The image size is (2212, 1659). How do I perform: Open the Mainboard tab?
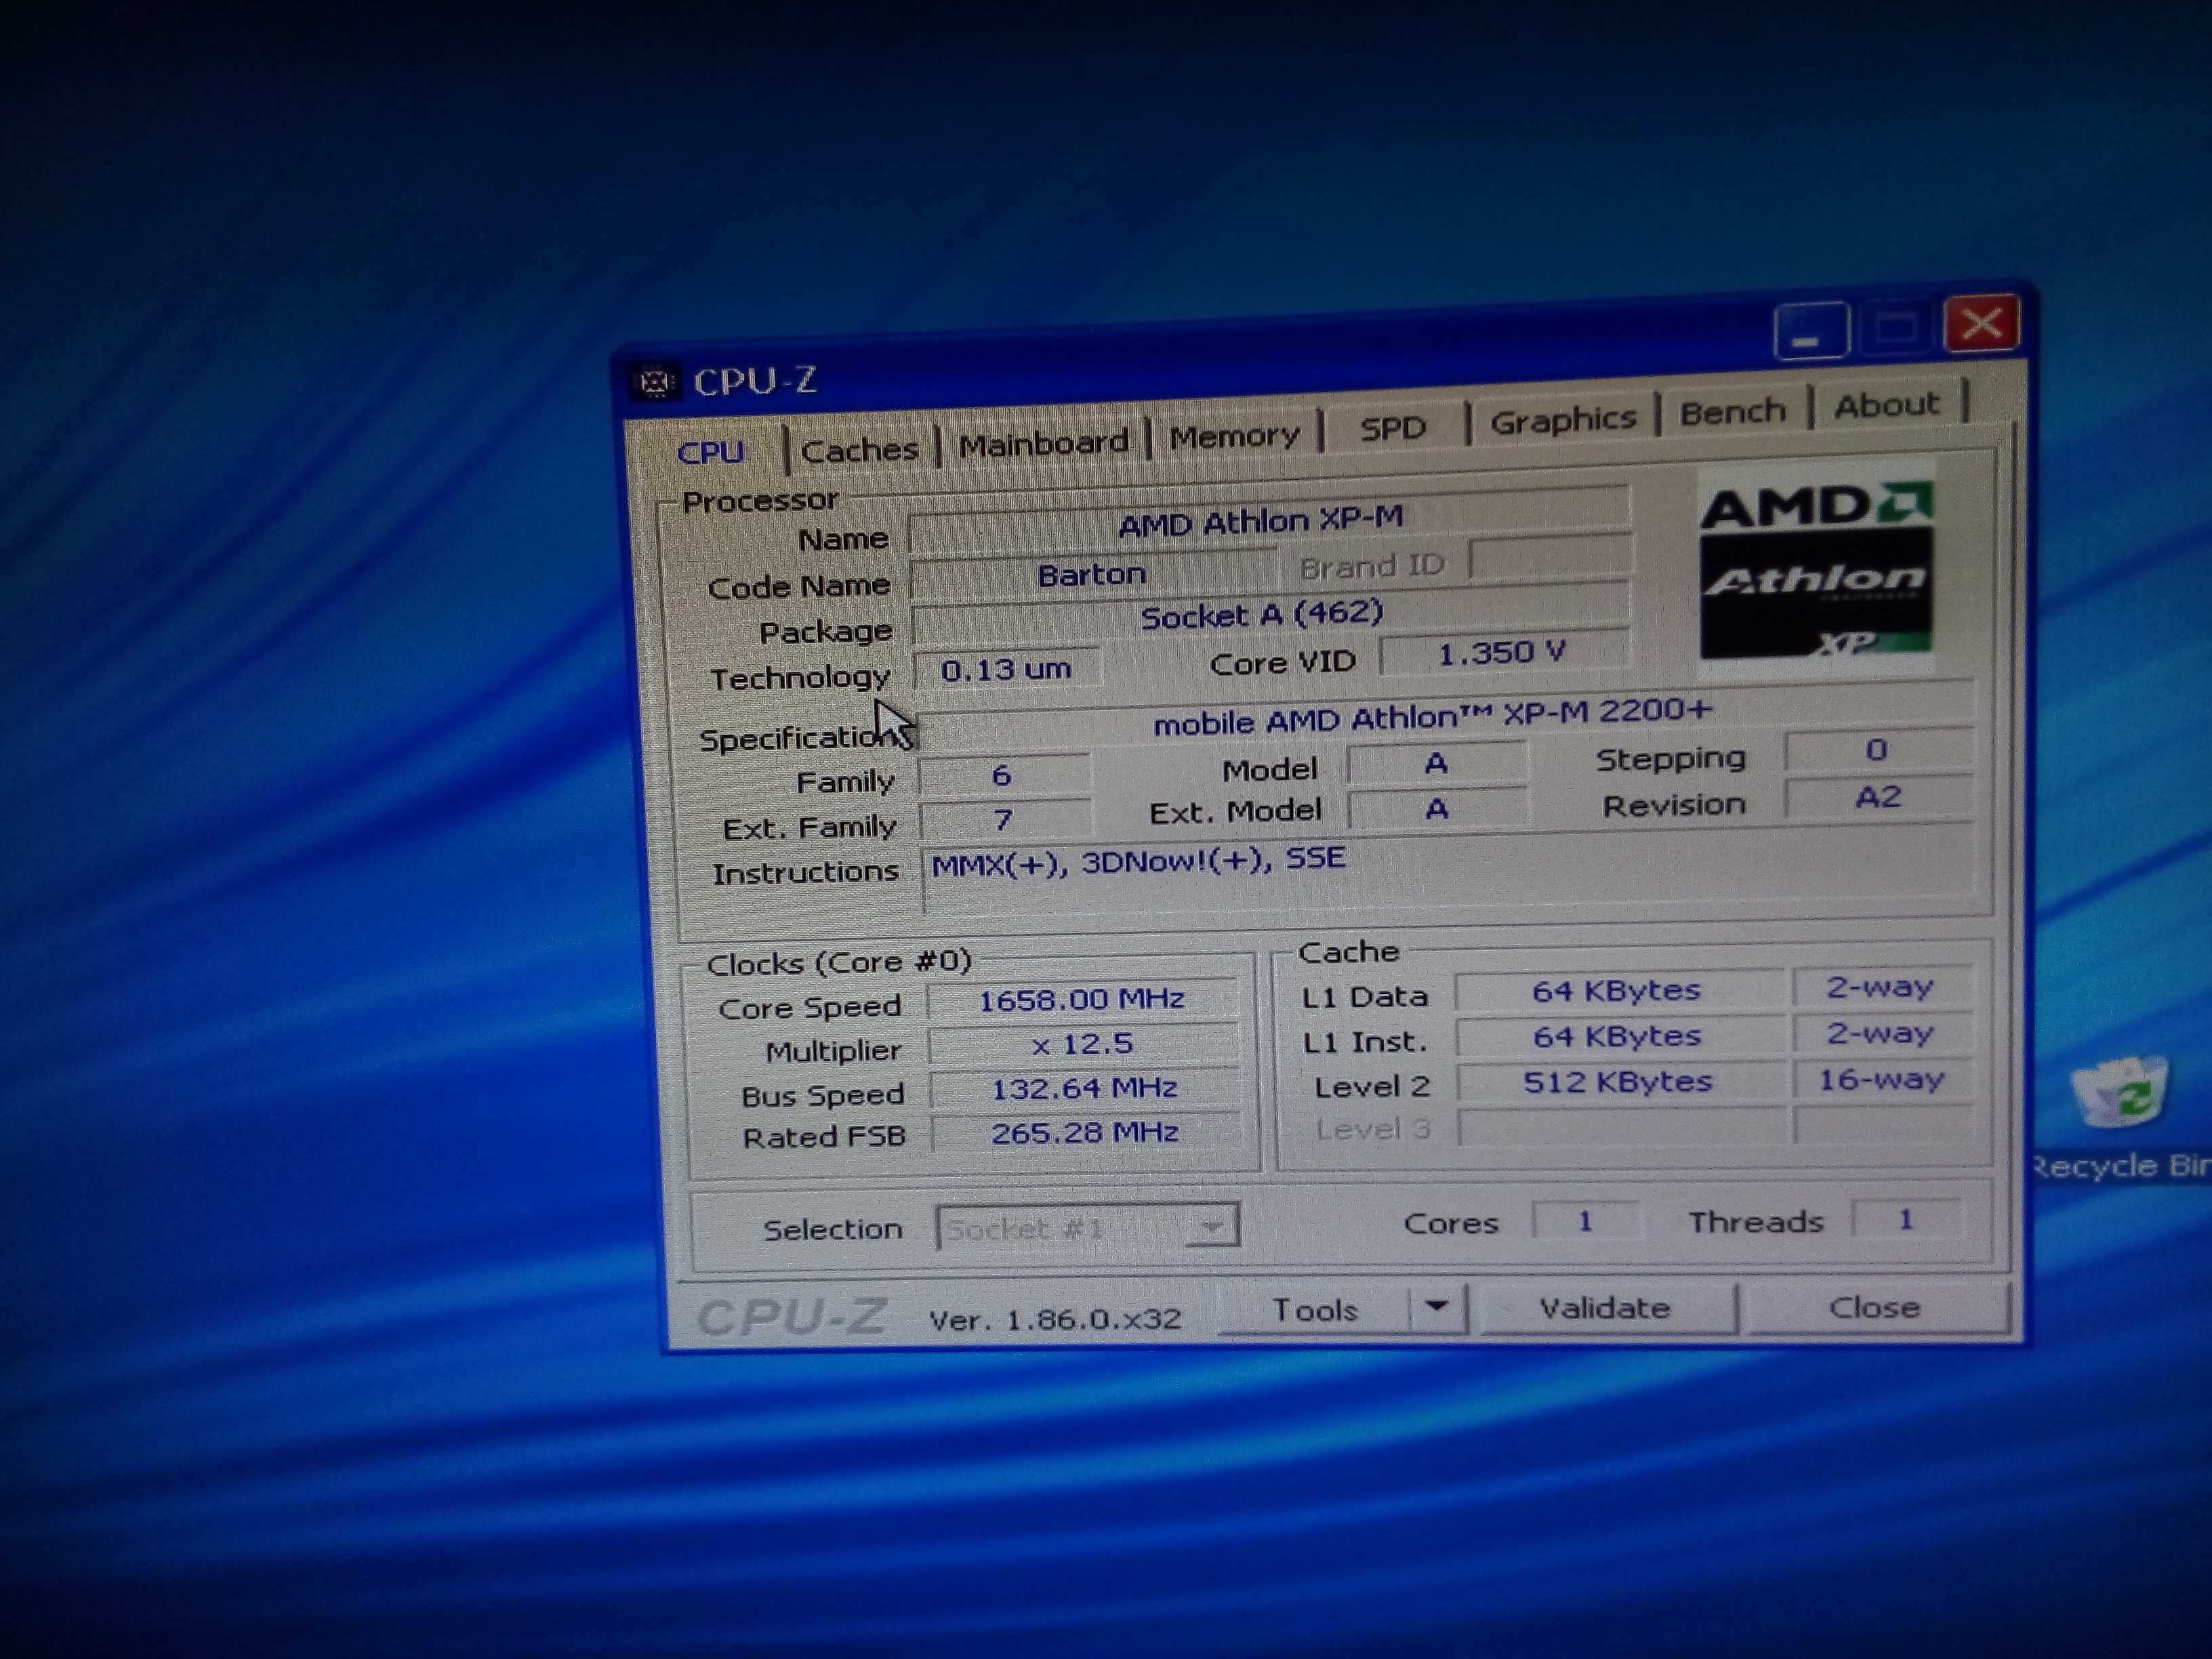[x=1043, y=442]
